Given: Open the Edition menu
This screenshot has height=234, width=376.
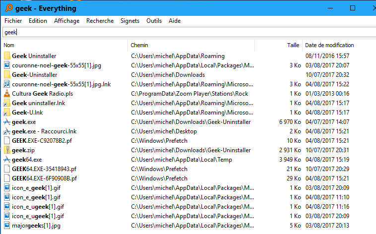Looking at the screenshot, I should tap(38, 21).
